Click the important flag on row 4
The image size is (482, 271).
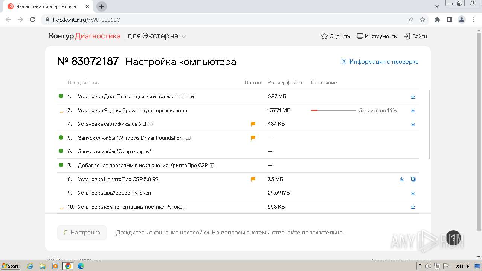(x=253, y=124)
